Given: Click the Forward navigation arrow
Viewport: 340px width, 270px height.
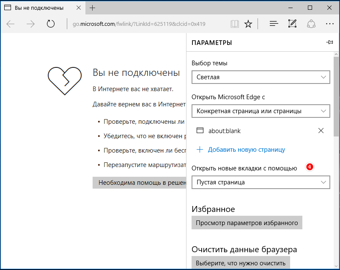Looking at the screenshot, I should click(30, 24).
